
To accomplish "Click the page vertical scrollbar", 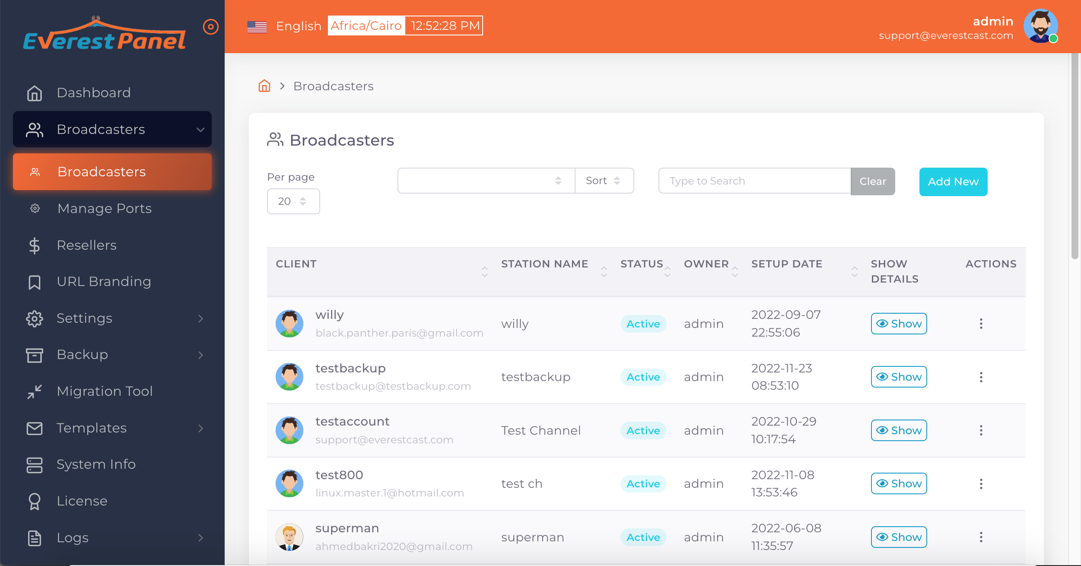I will pos(1075,156).
